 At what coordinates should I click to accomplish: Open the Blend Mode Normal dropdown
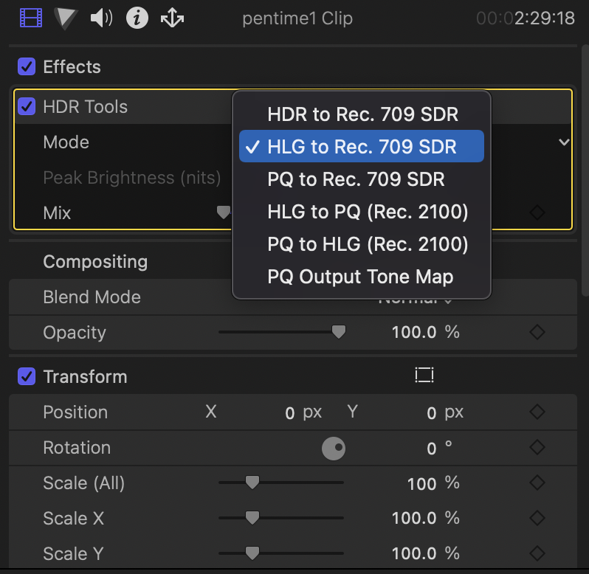[416, 301]
